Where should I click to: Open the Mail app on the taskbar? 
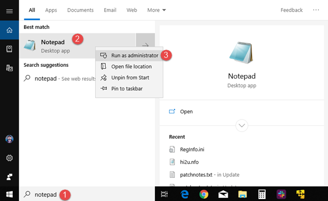223,194
